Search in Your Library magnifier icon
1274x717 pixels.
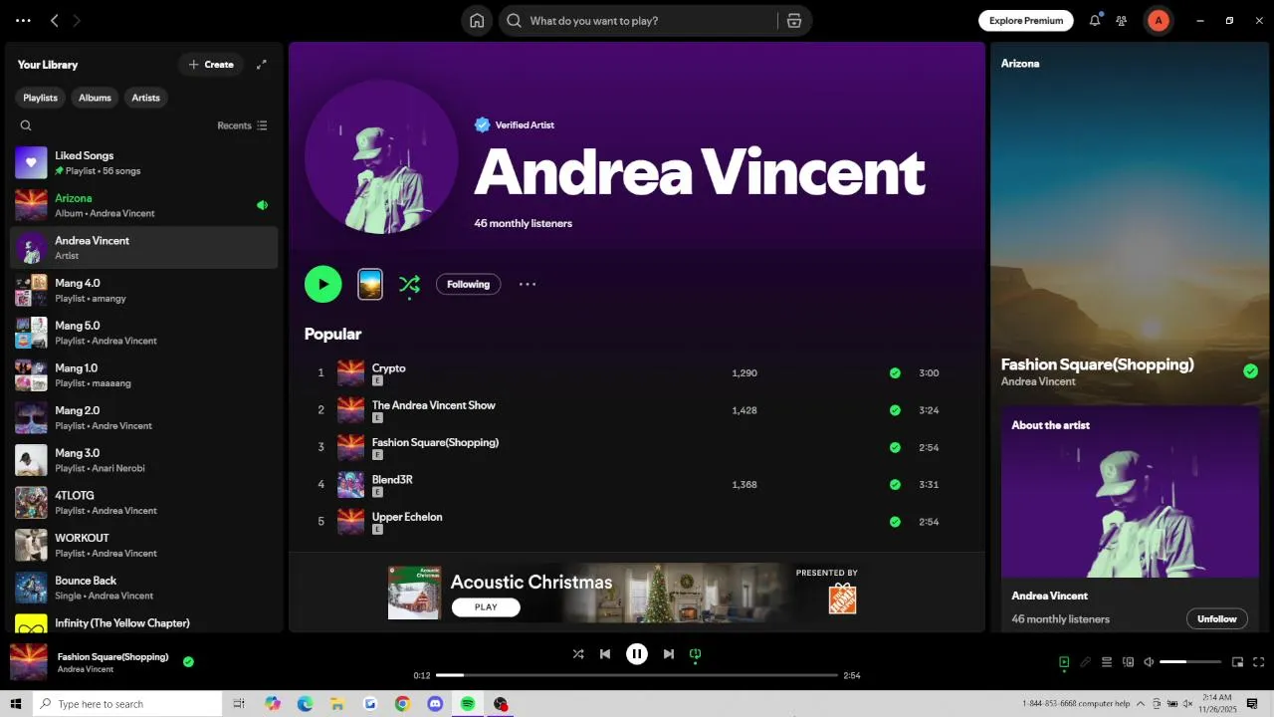pyautogui.click(x=26, y=125)
